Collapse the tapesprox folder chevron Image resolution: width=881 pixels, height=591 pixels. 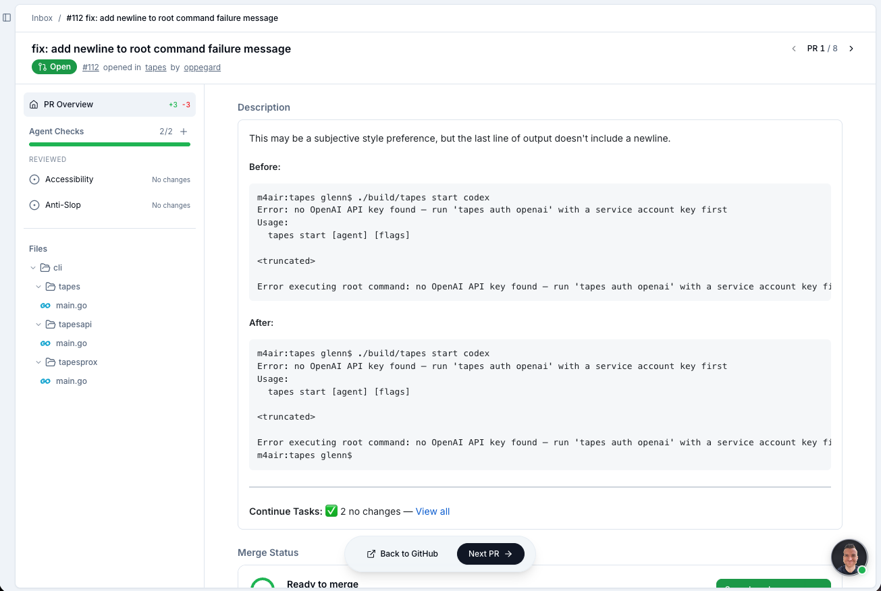38,362
